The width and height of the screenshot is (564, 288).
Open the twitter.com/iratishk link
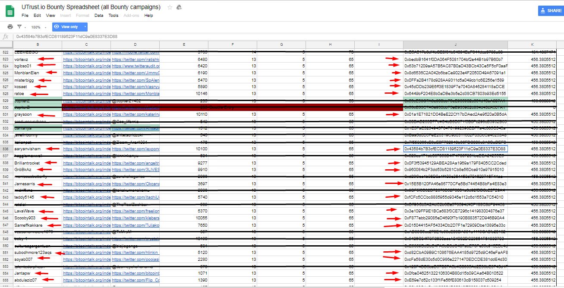click(135, 59)
